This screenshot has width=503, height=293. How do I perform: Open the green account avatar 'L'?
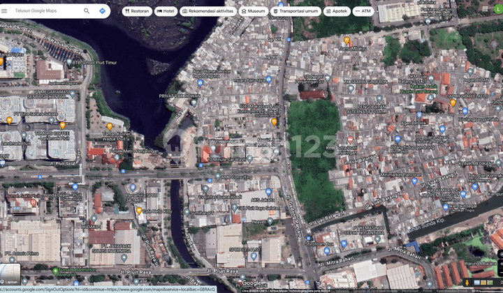tap(498, 9)
